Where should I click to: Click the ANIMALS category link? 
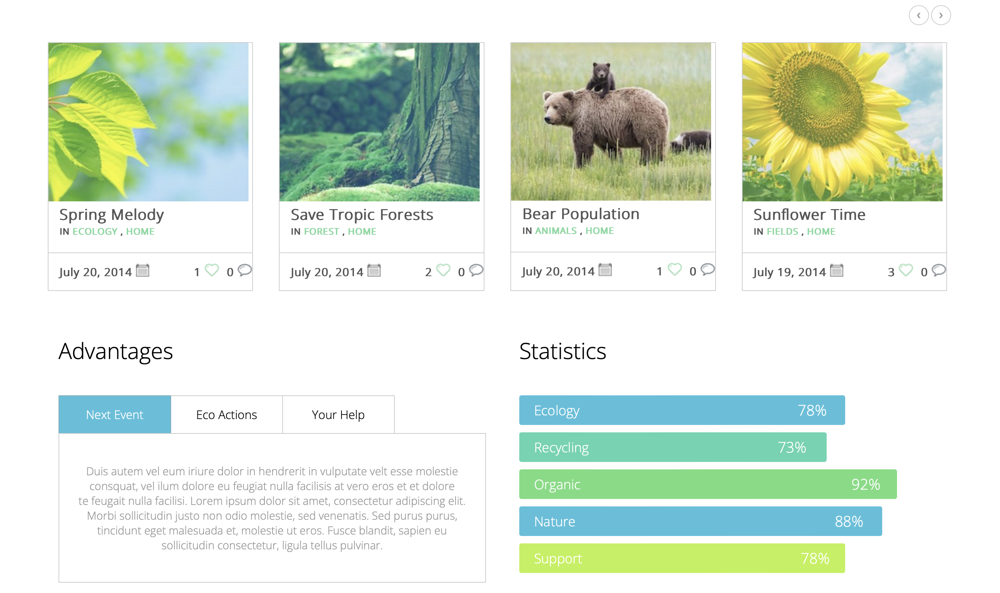coord(556,231)
